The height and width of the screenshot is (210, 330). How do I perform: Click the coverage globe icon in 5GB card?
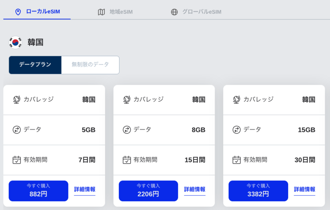(17, 100)
